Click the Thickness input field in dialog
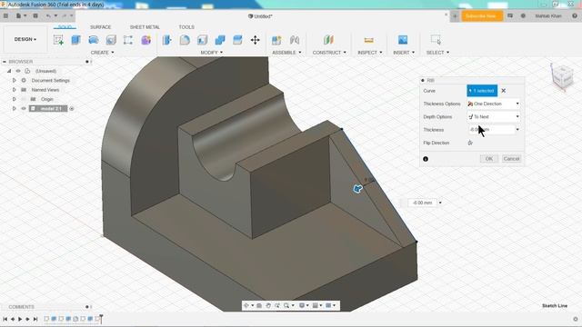The image size is (582, 327). pyautogui.click(x=491, y=130)
